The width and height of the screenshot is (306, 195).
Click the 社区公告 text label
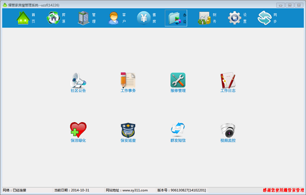tap(78, 91)
